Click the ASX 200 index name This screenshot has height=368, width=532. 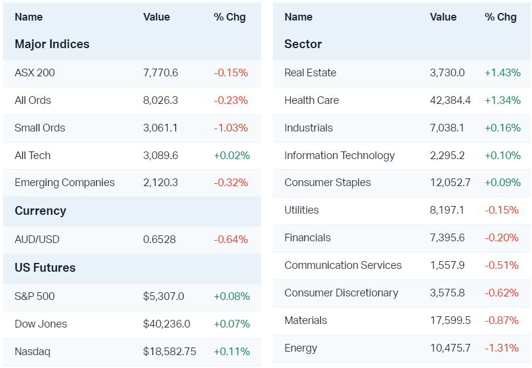(35, 73)
